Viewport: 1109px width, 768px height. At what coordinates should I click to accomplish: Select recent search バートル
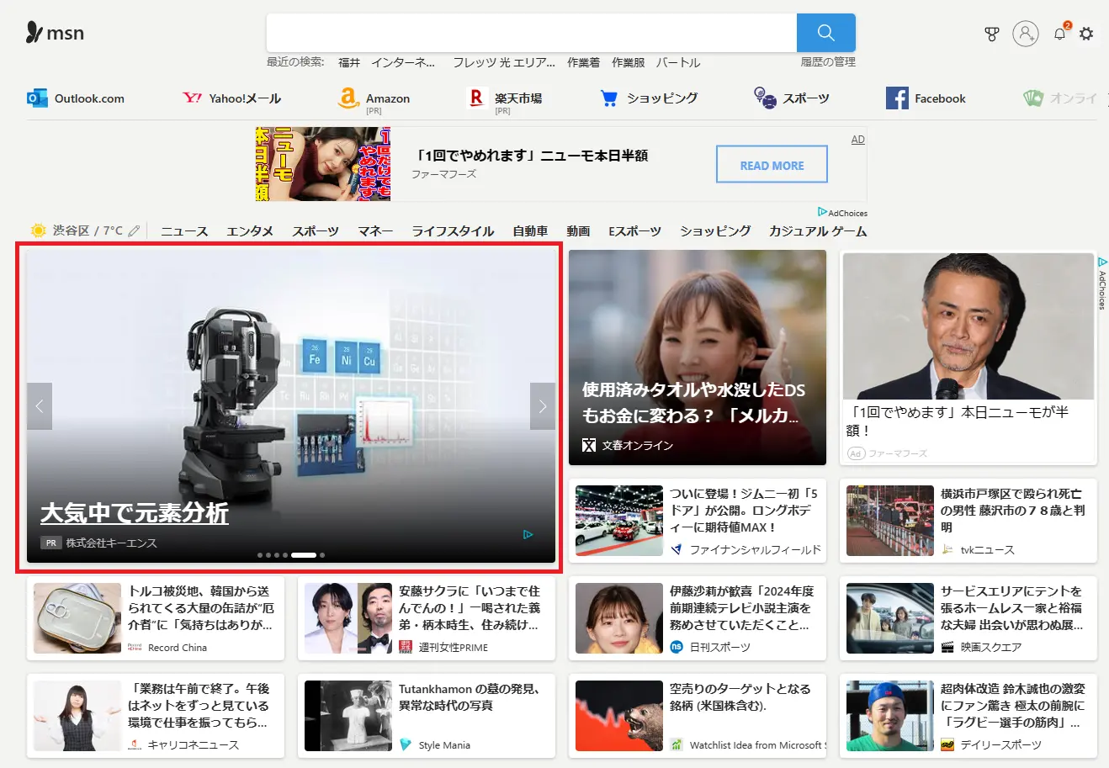(x=678, y=62)
